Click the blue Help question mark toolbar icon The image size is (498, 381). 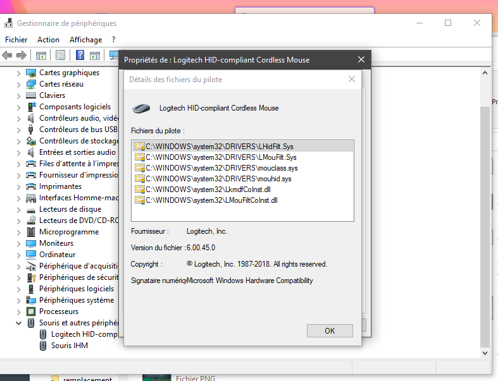coord(80,55)
